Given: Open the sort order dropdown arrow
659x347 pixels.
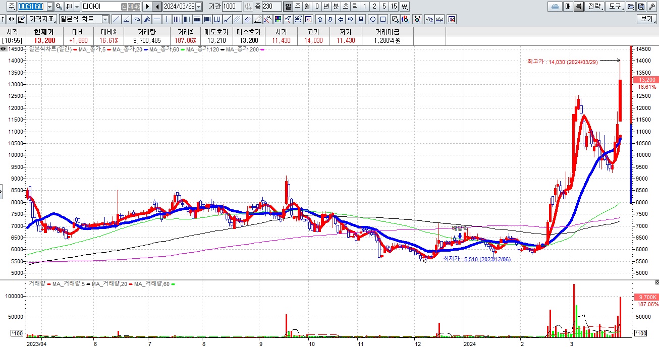Looking at the screenshot, I should click(x=77, y=7).
